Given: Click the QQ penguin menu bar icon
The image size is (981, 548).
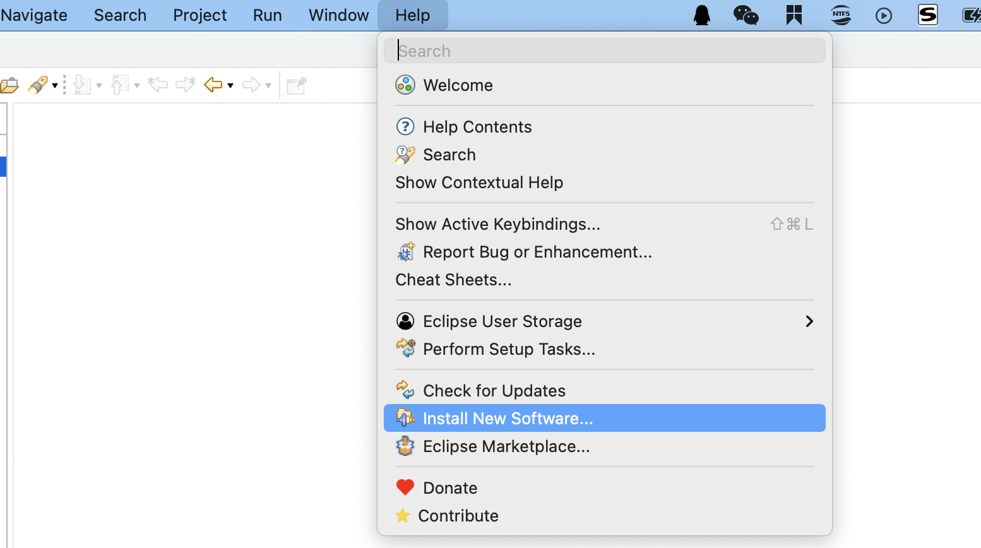Looking at the screenshot, I should point(702,15).
